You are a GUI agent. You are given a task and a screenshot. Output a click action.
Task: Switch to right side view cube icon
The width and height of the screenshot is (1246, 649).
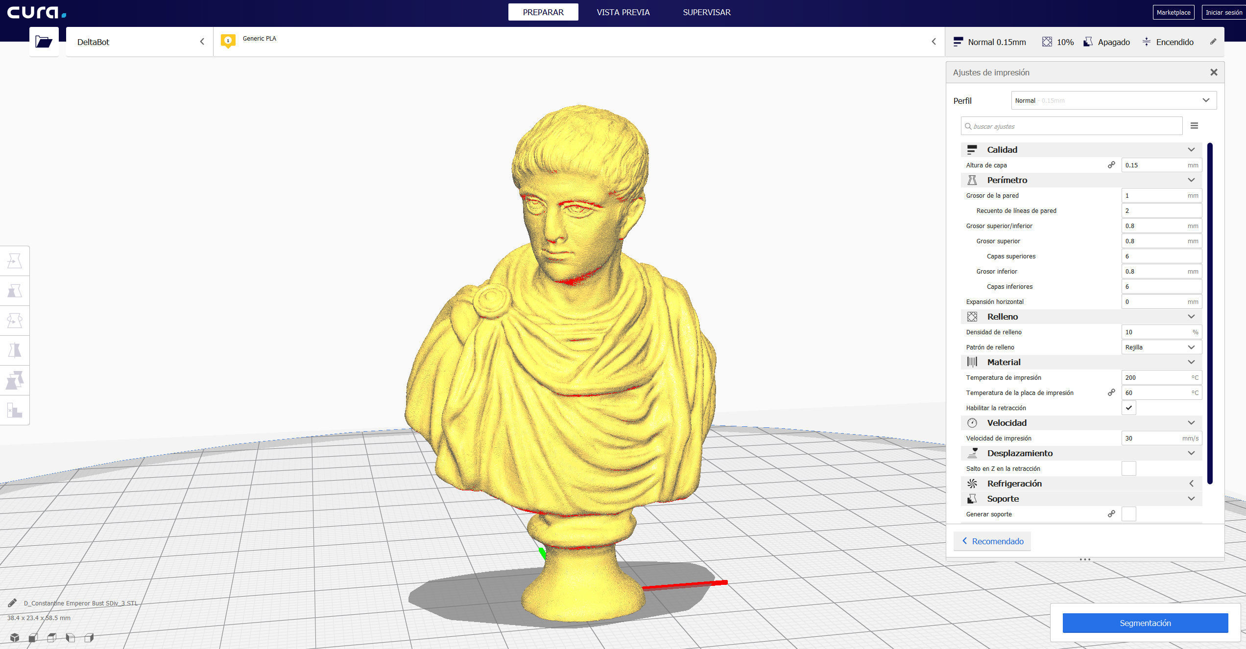(x=89, y=637)
